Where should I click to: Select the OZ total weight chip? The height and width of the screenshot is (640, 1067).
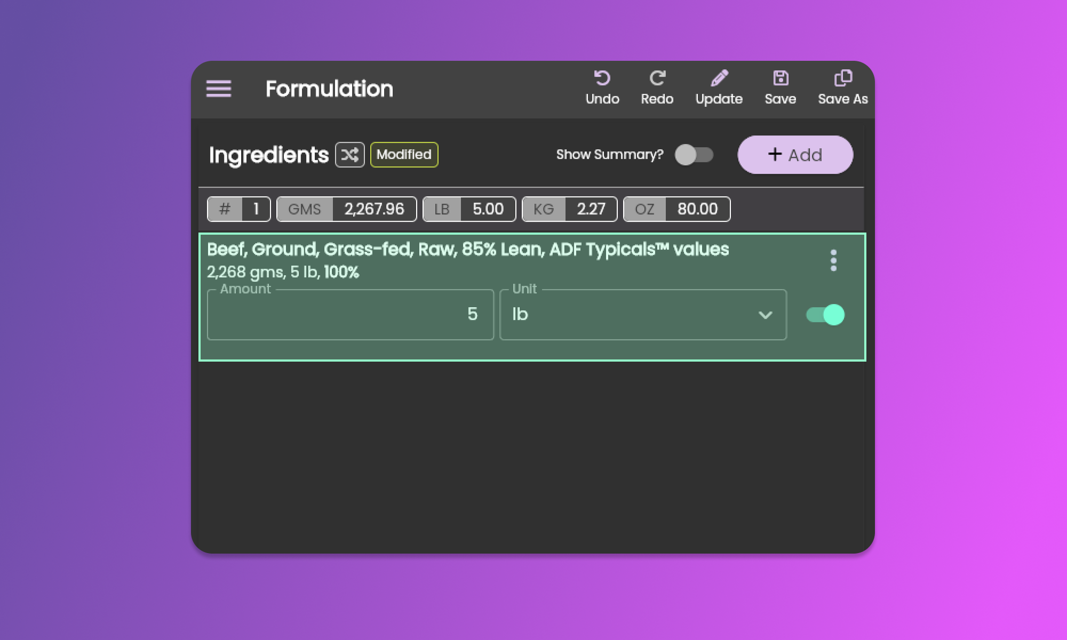tap(676, 209)
